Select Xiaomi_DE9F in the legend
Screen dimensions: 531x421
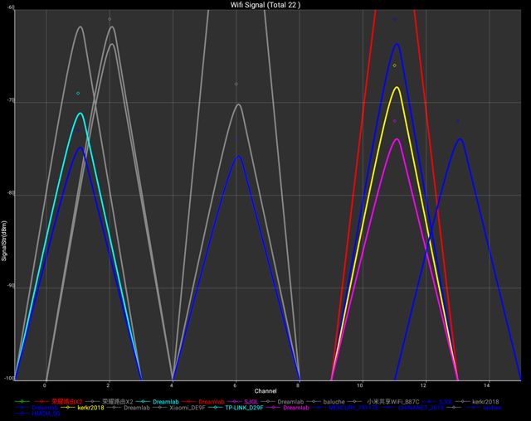point(190,409)
